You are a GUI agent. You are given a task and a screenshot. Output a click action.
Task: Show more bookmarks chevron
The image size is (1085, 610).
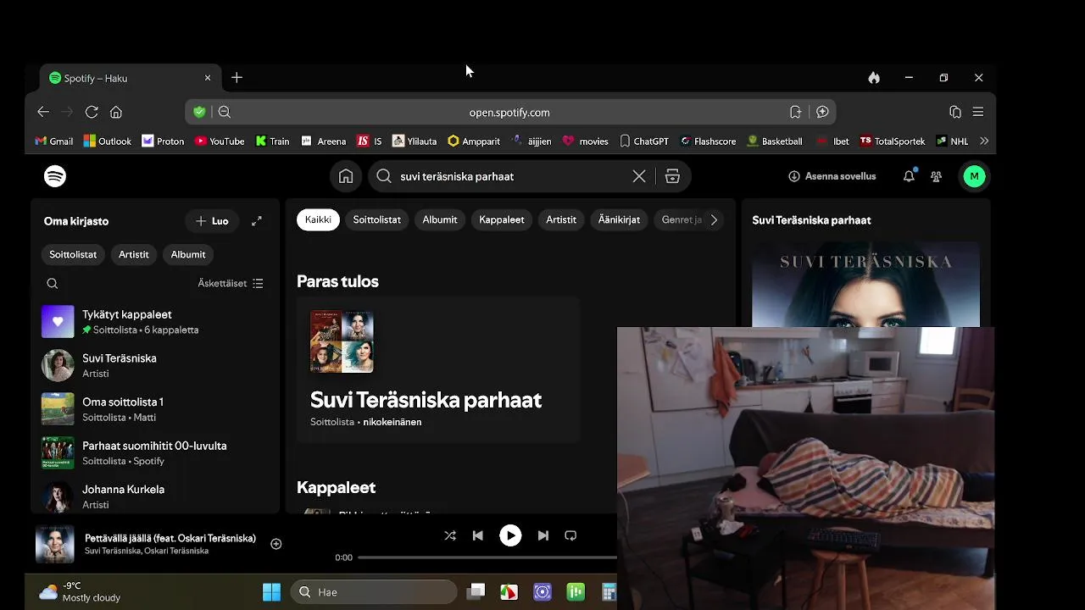984,141
